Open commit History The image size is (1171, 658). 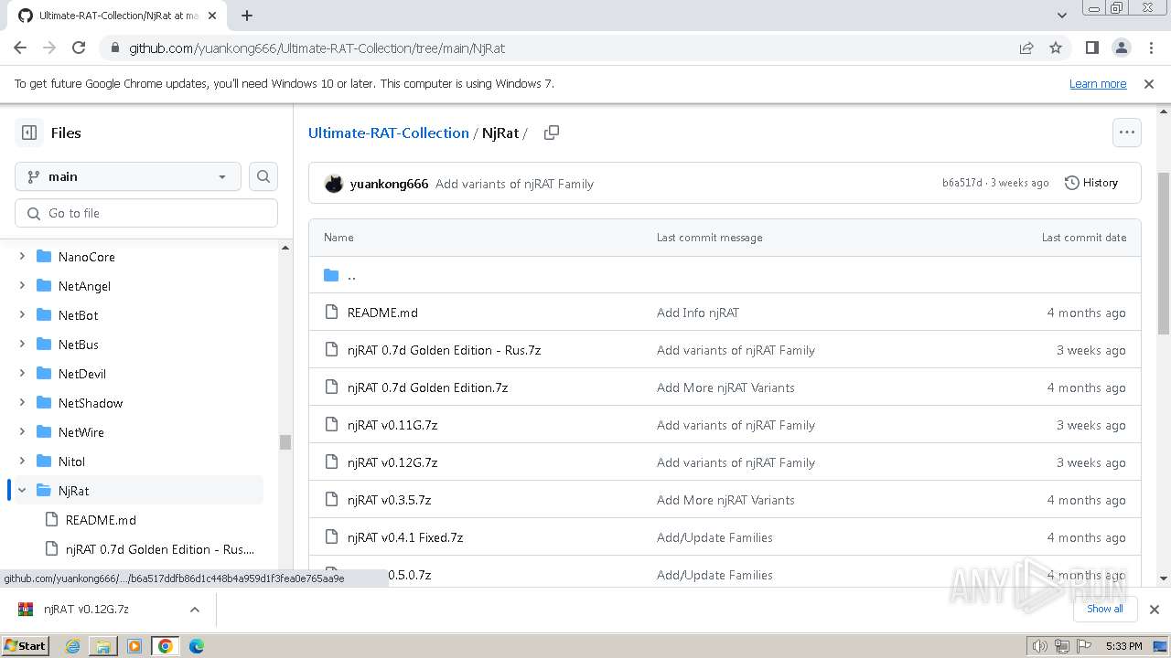tap(1091, 183)
